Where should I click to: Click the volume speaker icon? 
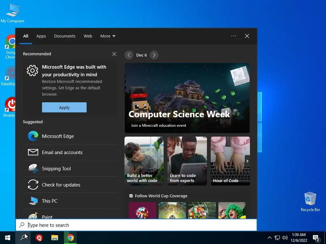[x=285, y=238]
